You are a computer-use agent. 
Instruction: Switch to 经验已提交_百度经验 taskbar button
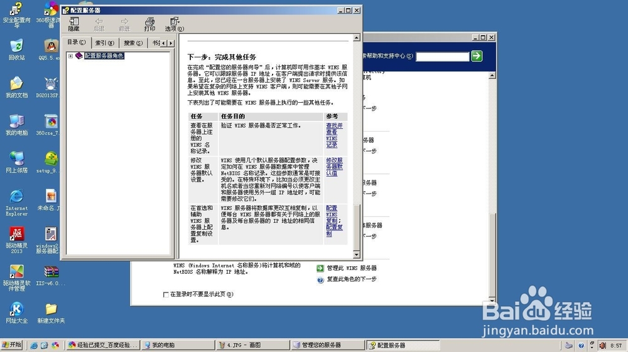(104, 345)
